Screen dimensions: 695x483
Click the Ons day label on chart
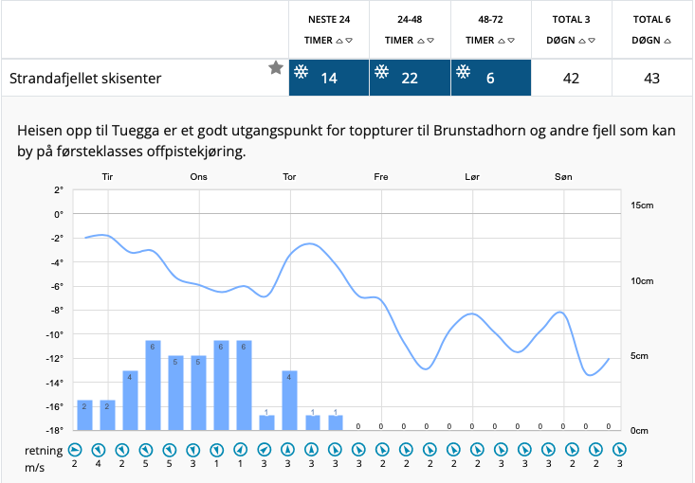tap(198, 177)
